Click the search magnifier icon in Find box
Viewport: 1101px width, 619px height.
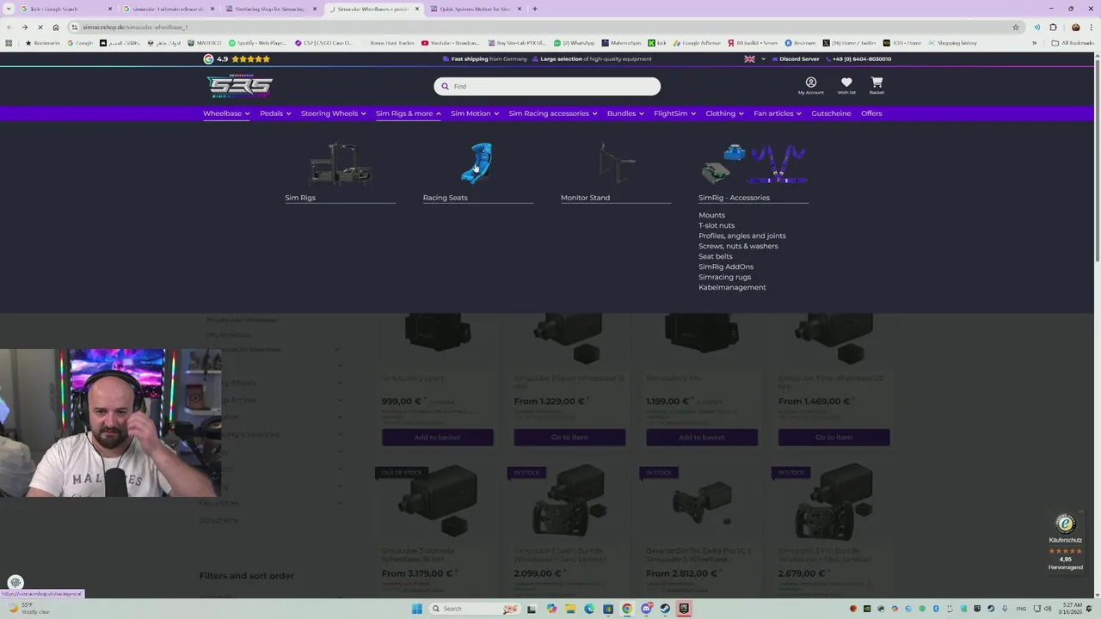[445, 86]
